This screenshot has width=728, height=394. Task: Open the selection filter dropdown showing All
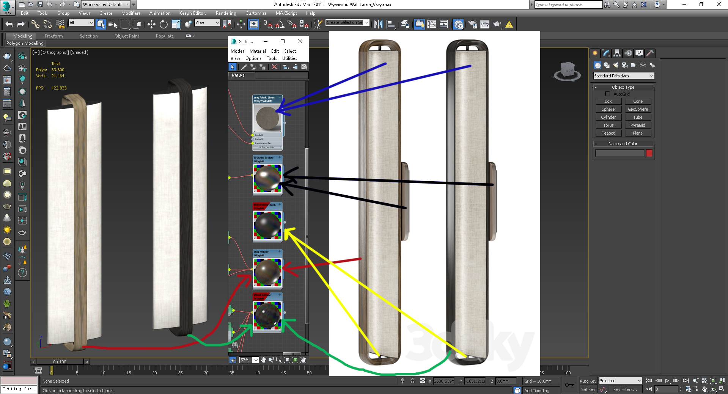pyautogui.click(x=81, y=23)
